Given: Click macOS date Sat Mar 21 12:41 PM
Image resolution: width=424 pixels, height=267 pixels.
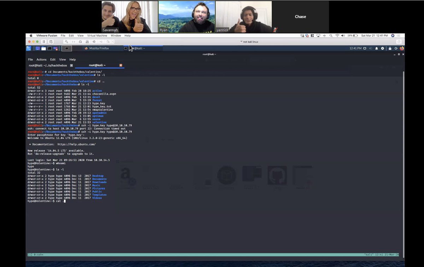Looking at the screenshot, I should [375, 36].
